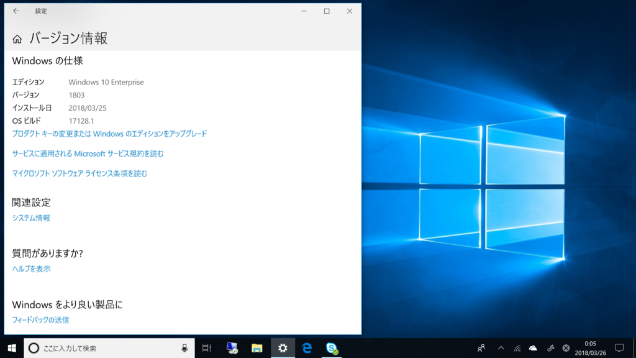This screenshot has height=358, width=636.
Task: Launch Microsoft Edge from the taskbar
Action: [x=307, y=348]
